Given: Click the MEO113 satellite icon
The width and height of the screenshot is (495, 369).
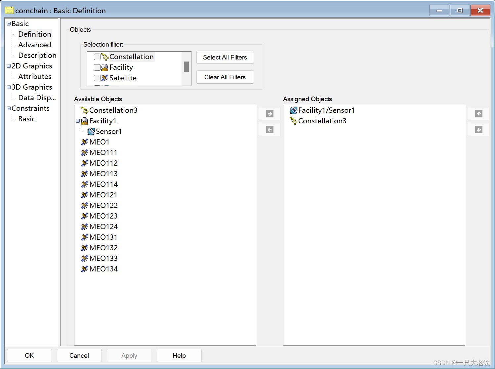Looking at the screenshot, I should (85, 174).
